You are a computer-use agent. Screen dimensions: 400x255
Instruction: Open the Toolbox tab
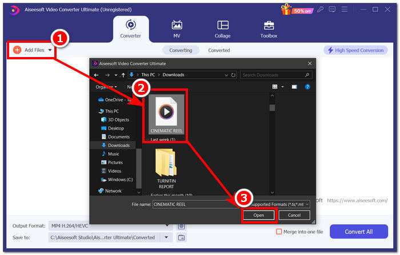[x=269, y=29]
